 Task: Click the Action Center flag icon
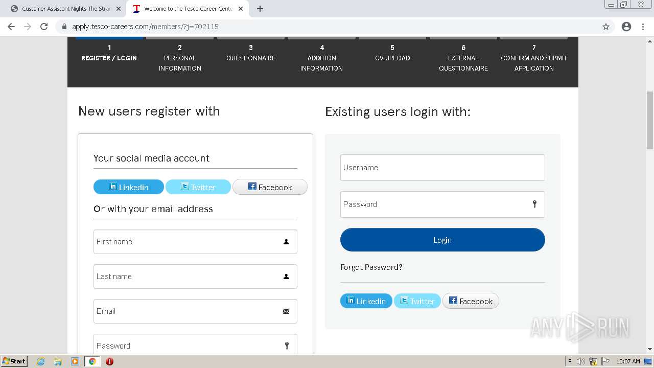[x=605, y=361]
